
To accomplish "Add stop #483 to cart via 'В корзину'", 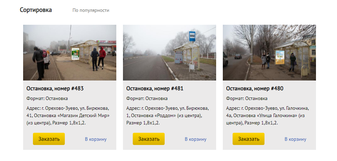I will (96, 139).
